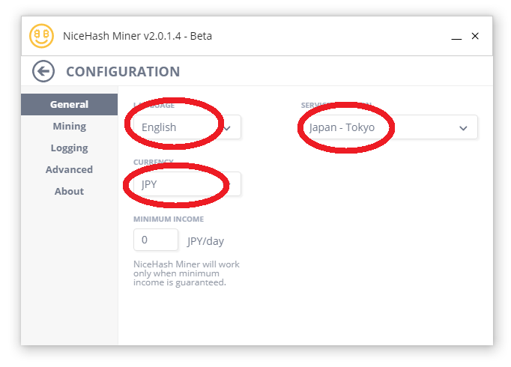511x367 pixels.
Task: Minimize the NiceHash Miner window
Action: (x=456, y=36)
